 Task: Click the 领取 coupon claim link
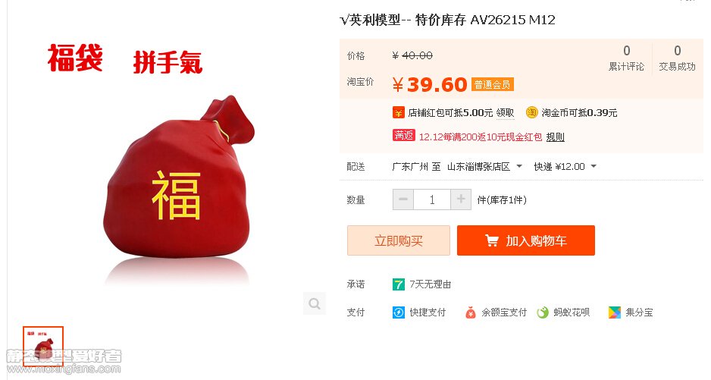[505, 112]
